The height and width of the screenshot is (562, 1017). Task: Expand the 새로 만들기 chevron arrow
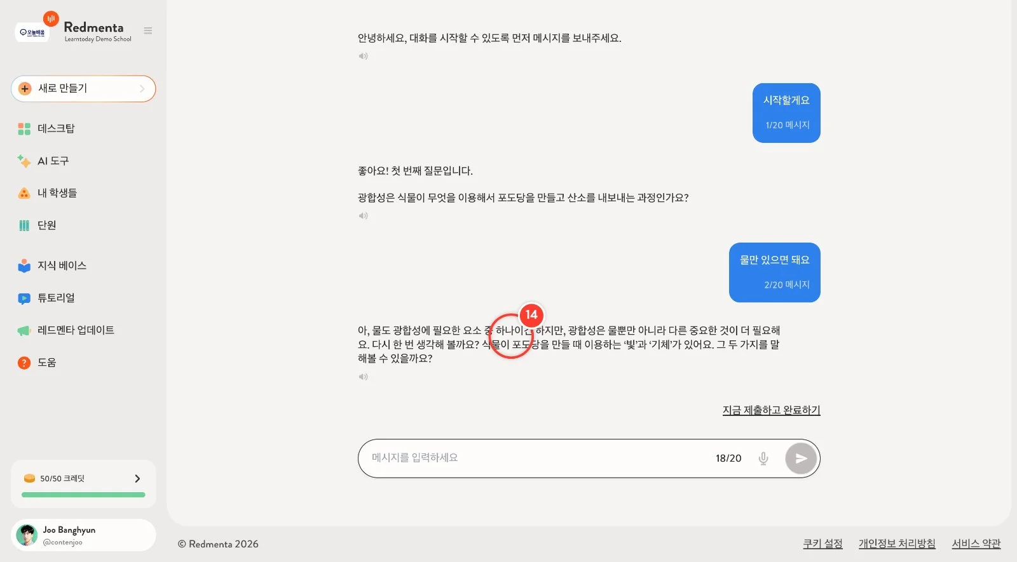142,89
